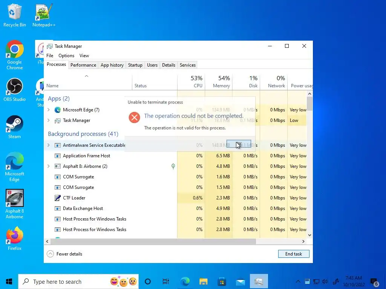Click the Type here to search box
Viewport: 386px width, 289px height.
[78, 281]
